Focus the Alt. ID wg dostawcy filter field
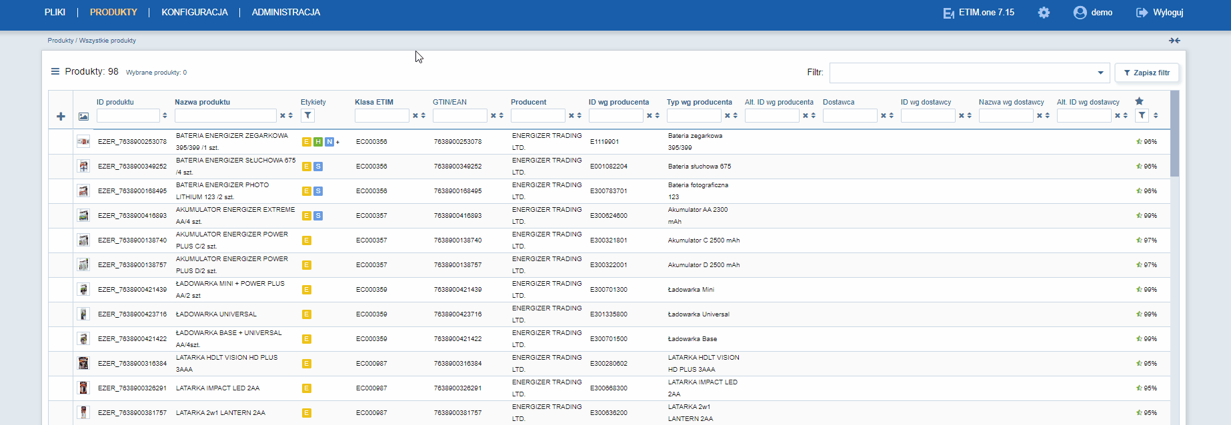This screenshot has width=1231, height=425. [x=1084, y=116]
